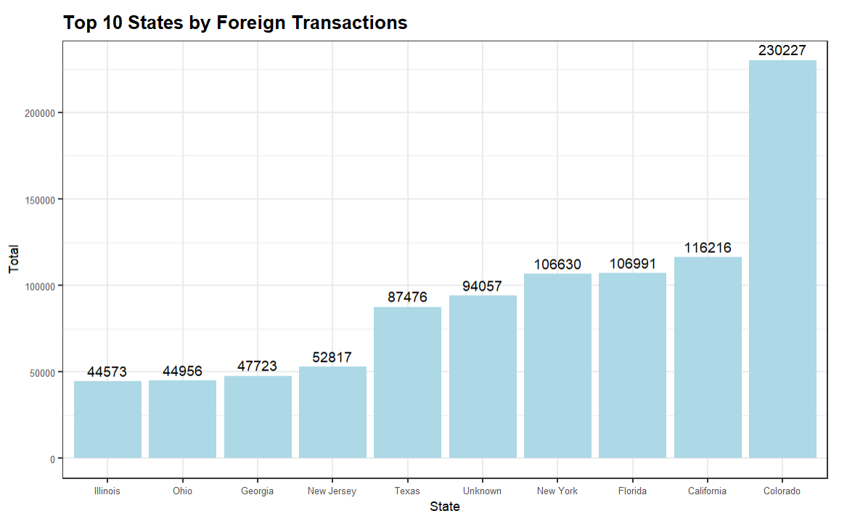Image resolution: width=847 pixels, height=524 pixels.
Task: Select the 'State' x-axis title
Action: point(444,507)
